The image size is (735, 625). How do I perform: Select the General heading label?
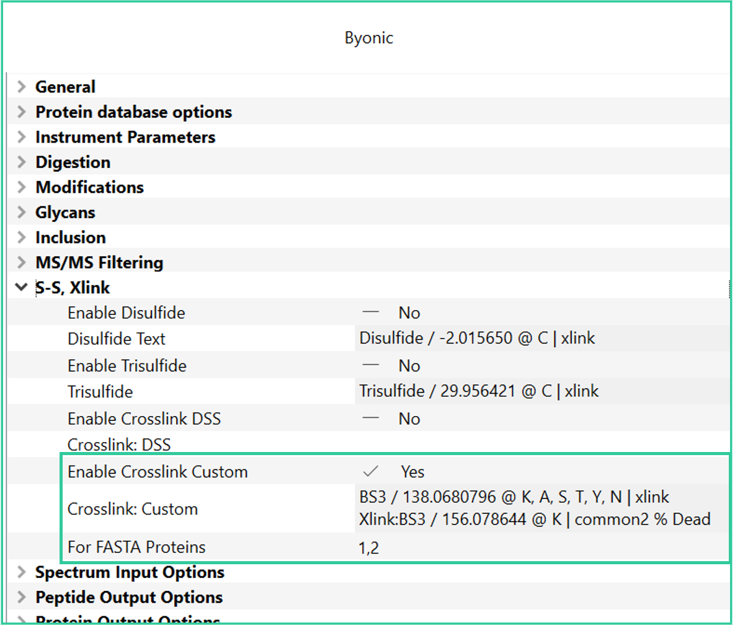[65, 87]
